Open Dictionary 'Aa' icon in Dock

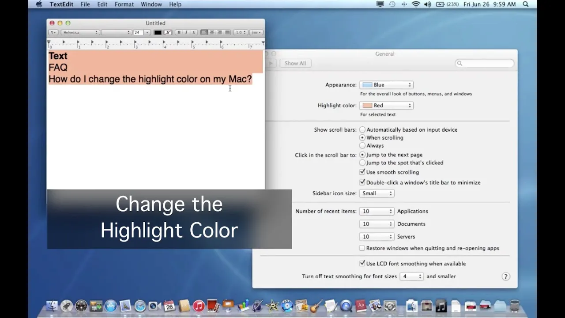pos(361,306)
